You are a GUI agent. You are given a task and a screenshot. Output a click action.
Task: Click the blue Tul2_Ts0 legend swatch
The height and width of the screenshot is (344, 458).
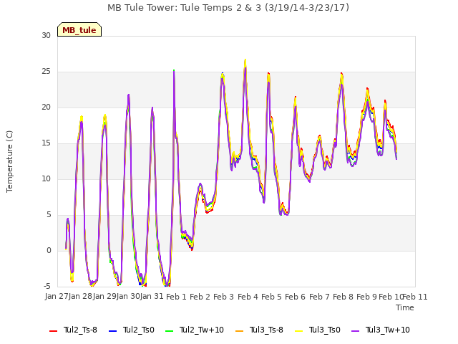click(112, 331)
